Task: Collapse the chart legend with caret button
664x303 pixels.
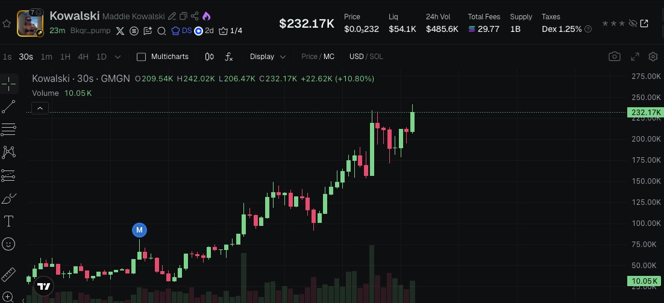Action: coord(40,108)
